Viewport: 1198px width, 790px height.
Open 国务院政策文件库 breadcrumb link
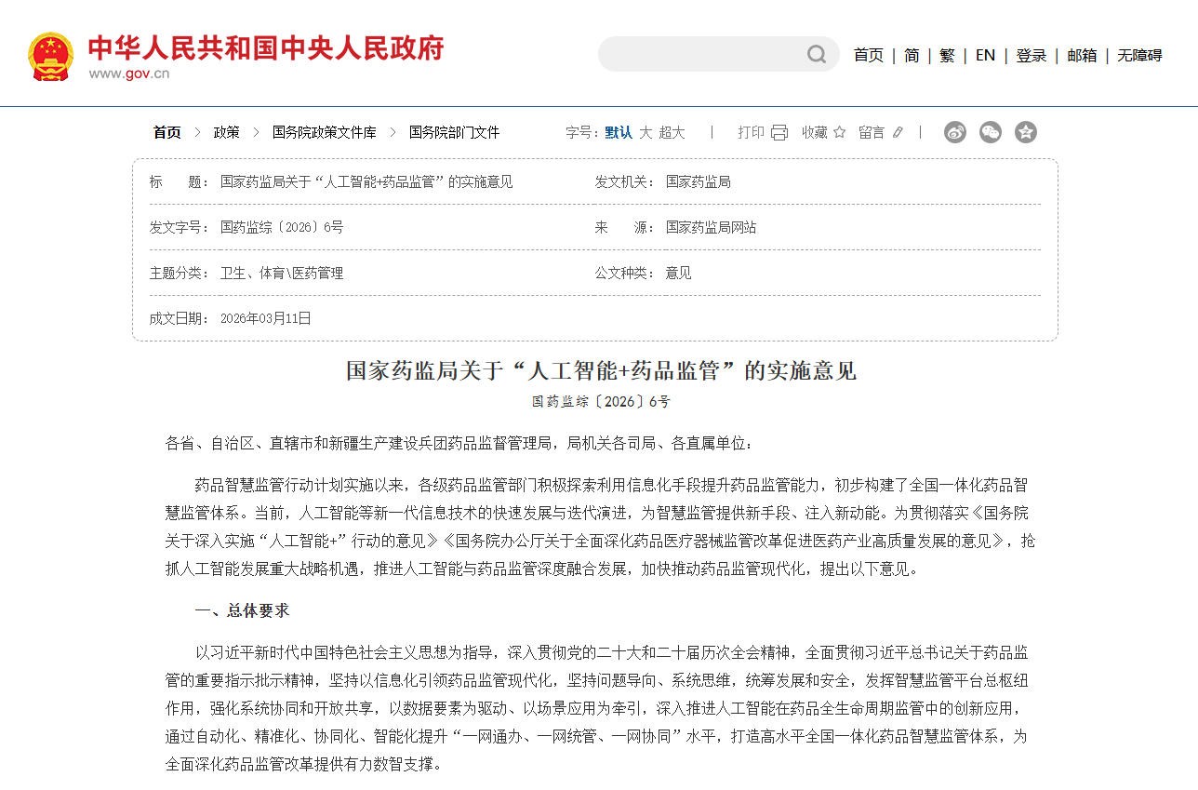325,132
